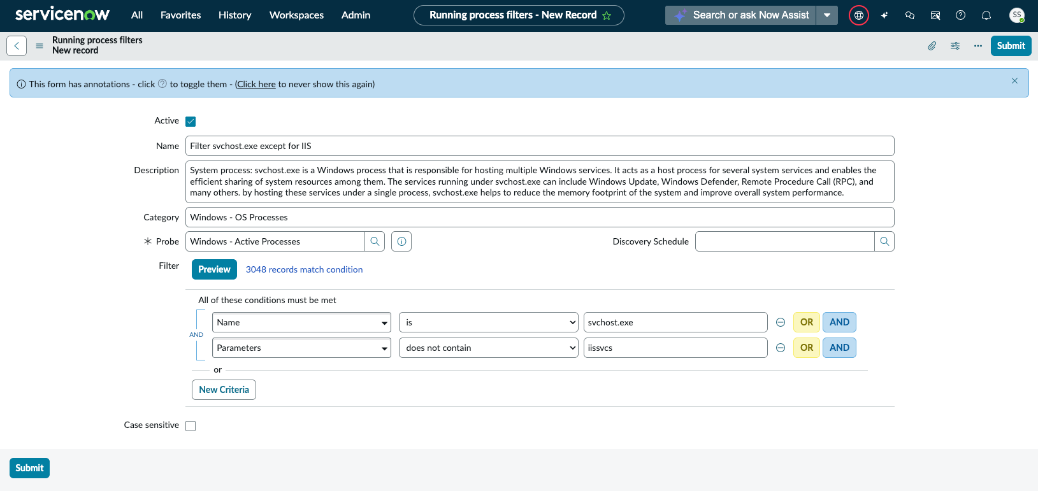The image size is (1038, 491).
Task: Open the Name field dropdown in the filter
Action: [301, 322]
